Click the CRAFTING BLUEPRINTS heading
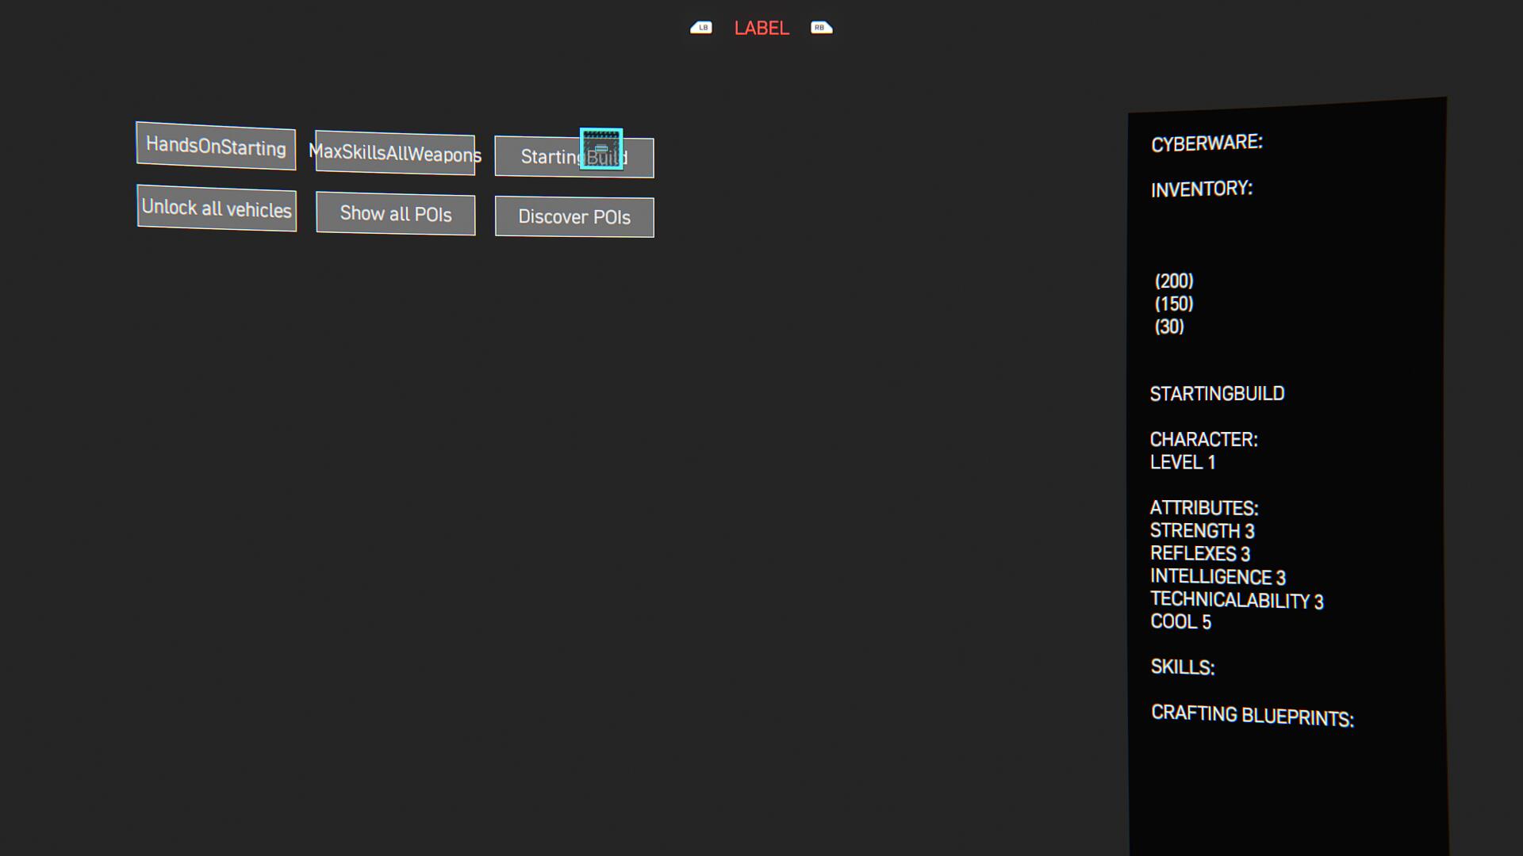The image size is (1523, 856). pos(1252,716)
